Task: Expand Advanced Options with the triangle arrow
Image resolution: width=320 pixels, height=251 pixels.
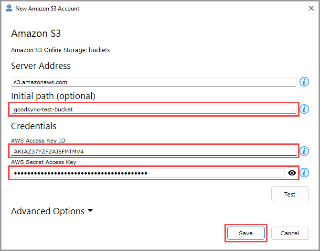Action: click(x=90, y=211)
